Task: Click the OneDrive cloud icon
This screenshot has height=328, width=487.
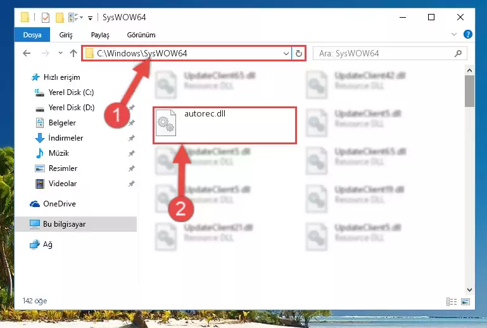Action: [x=35, y=204]
